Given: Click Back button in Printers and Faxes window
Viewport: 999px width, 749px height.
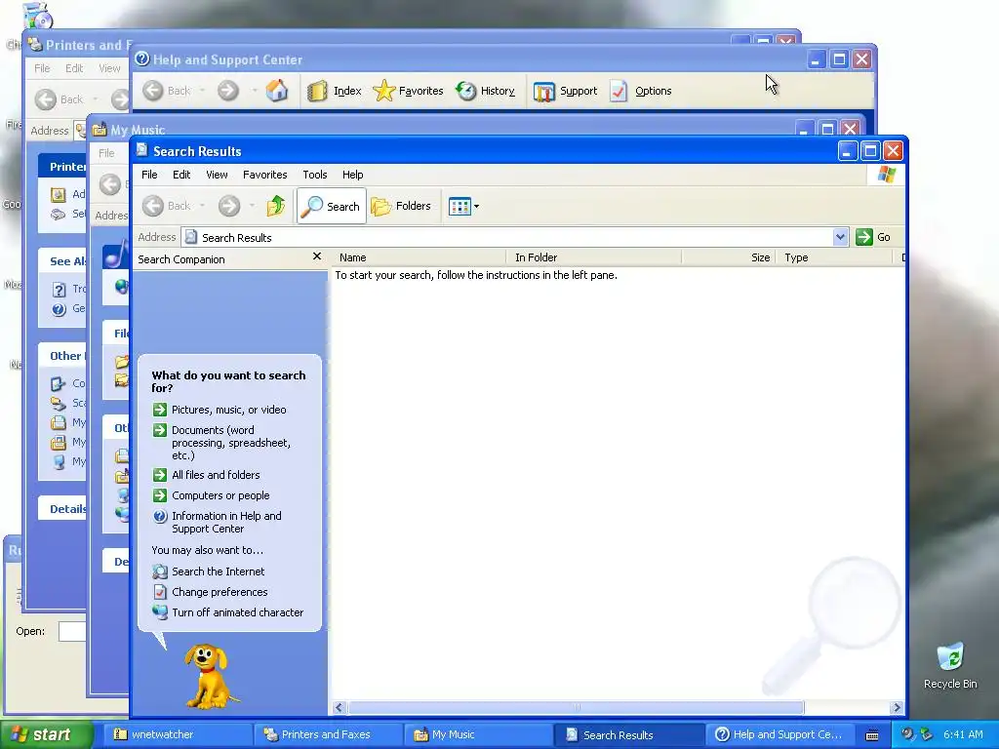Looking at the screenshot, I should (59, 99).
